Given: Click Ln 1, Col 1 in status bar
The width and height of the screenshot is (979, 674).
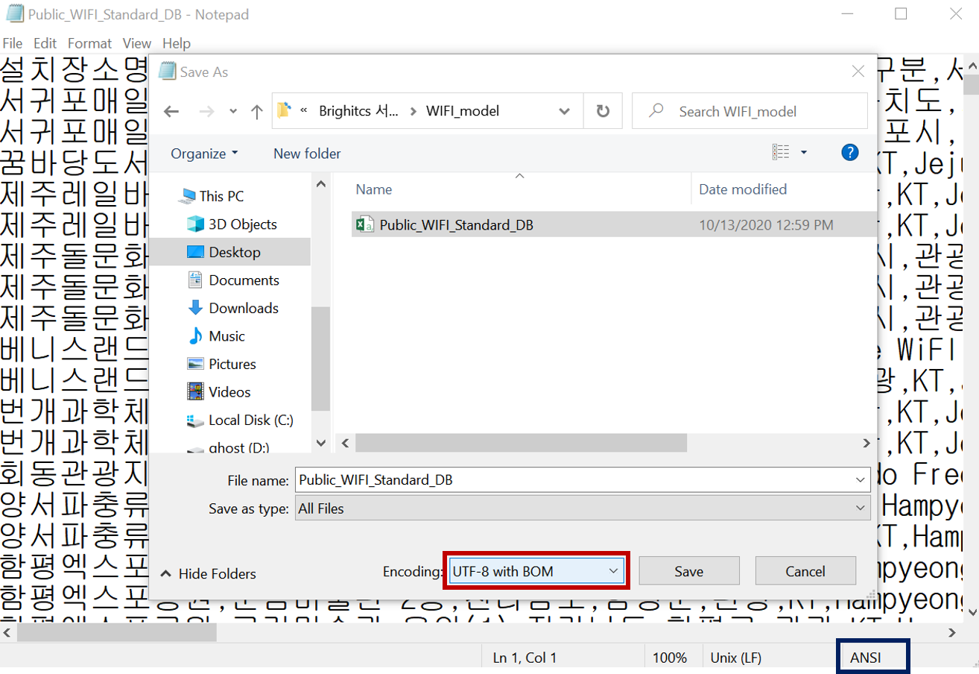Looking at the screenshot, I should click(x=525, y=658).
